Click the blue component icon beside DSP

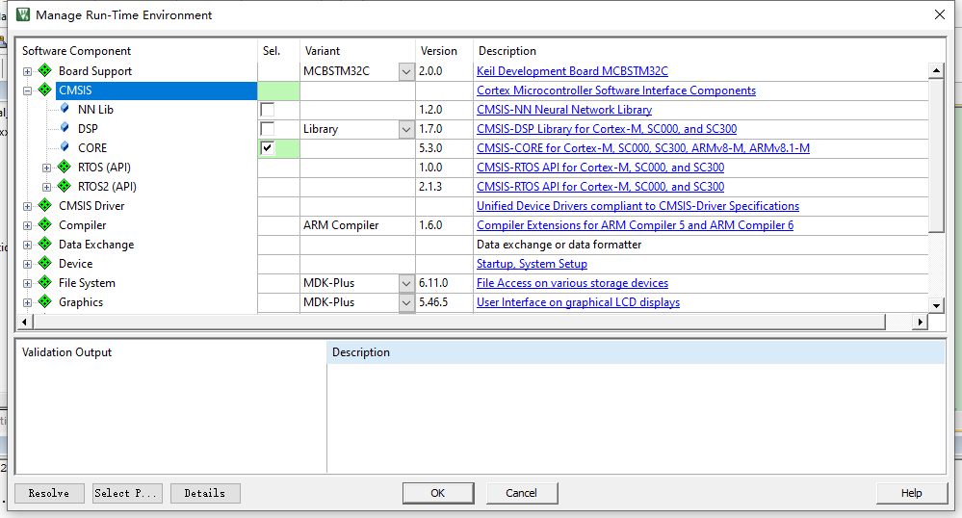coord(65,128)
